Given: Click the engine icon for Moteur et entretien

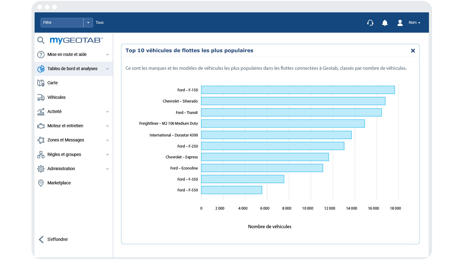Looking at the screenshot, I should click(x=41, y=126).
